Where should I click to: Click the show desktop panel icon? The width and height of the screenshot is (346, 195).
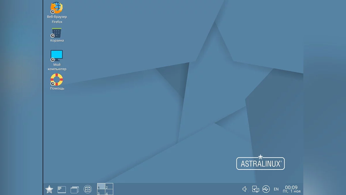tap(62, 190)
